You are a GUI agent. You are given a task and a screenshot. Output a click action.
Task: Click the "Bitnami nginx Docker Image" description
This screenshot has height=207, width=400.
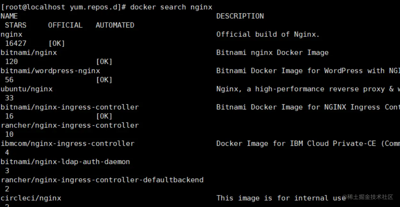click(x=272, y=53)
